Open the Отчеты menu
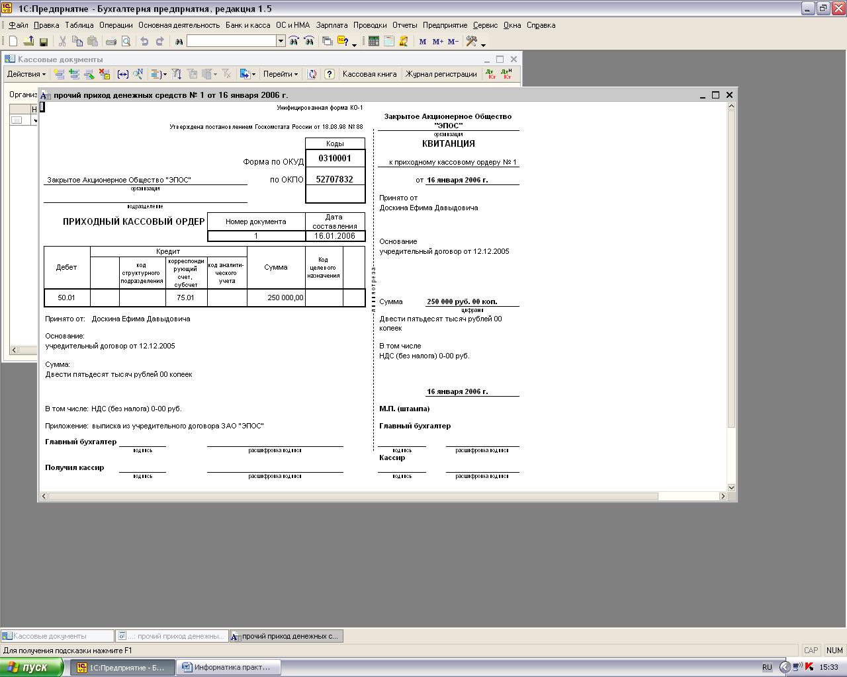 [x=405, y=25]
